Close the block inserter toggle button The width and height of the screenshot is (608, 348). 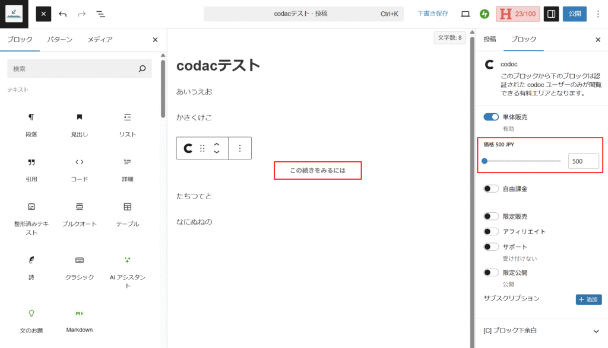(x=43, y=14)
